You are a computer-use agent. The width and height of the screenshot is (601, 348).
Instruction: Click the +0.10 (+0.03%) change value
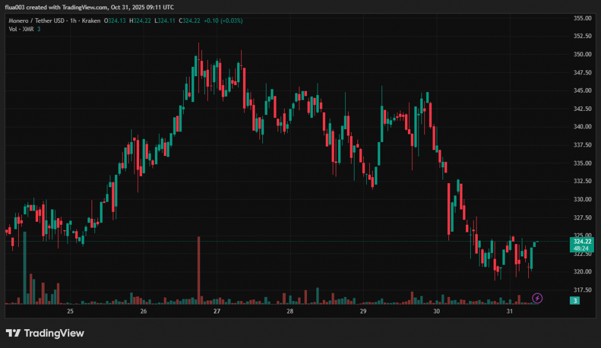click(x=222, y=21)
